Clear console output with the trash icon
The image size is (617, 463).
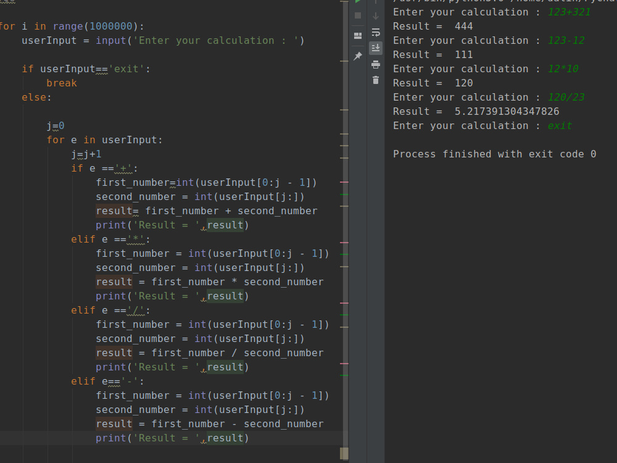(376, 80)
